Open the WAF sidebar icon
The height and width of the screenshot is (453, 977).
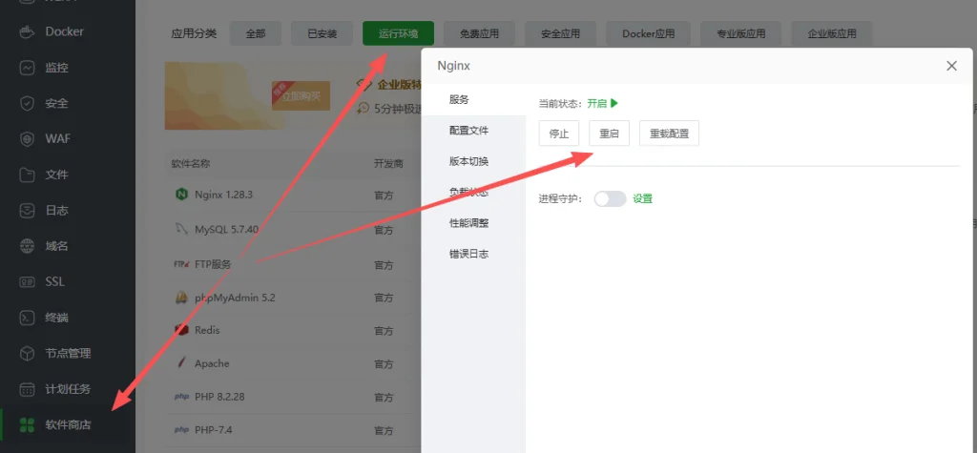coord(28,138)
